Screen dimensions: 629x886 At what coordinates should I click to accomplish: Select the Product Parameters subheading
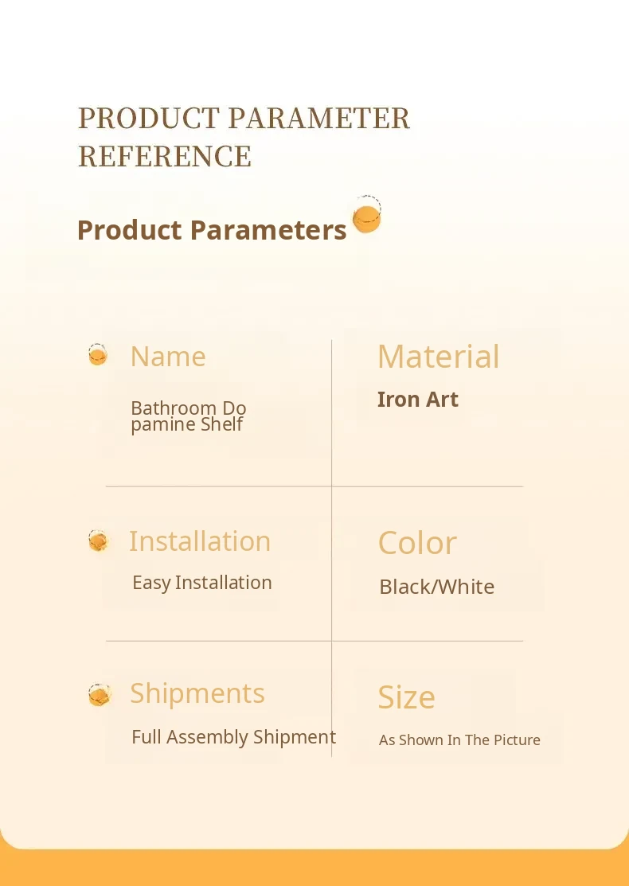point(212,230)
